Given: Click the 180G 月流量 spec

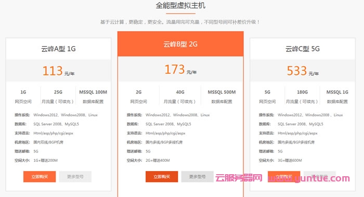Looking at the screenshot, I should [302, 96].
